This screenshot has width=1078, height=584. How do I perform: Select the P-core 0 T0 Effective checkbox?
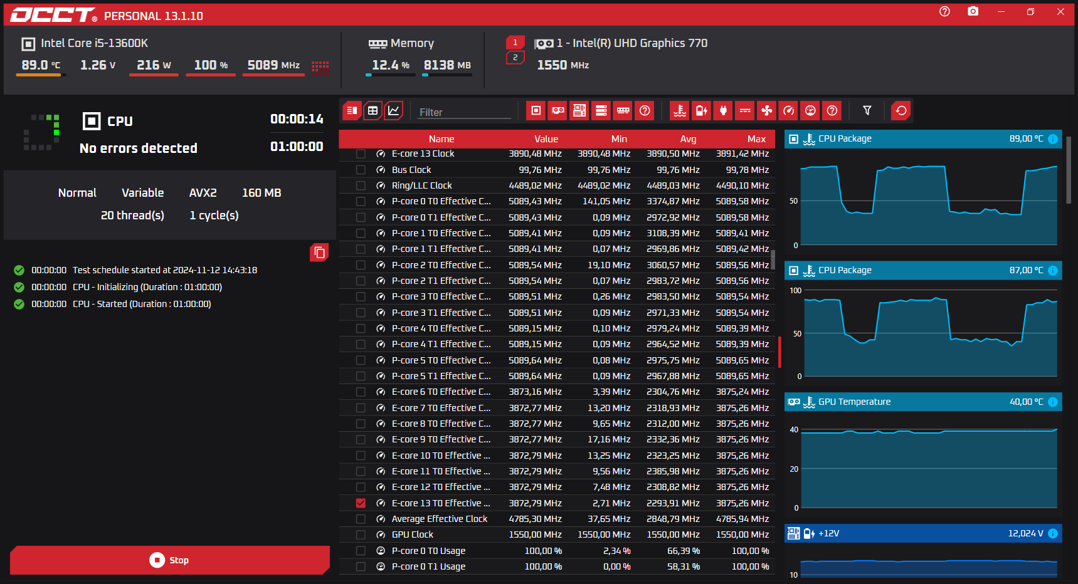click(361, 201)
